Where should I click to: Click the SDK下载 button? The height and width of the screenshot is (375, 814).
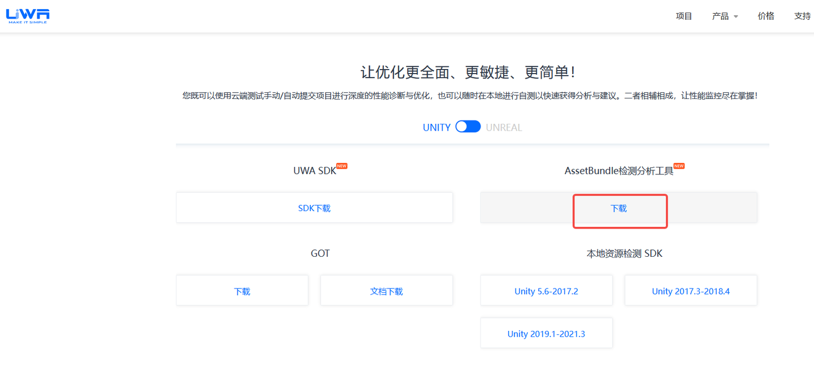coord(314,208)
